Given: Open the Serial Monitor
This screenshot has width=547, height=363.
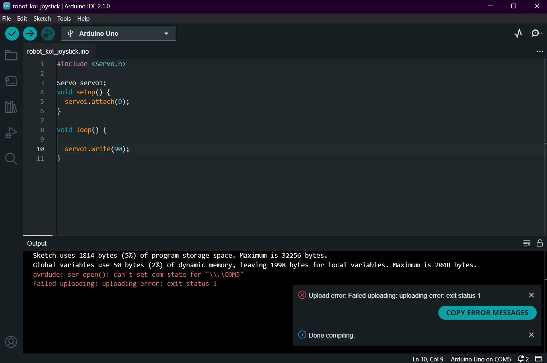Looking at the screenshot, I should (x=536, y=33).
